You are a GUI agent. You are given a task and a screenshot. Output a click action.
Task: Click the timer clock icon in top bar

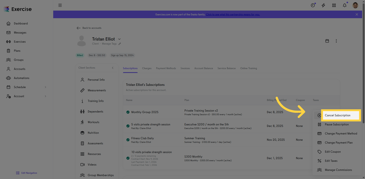(x=313, y=5)
